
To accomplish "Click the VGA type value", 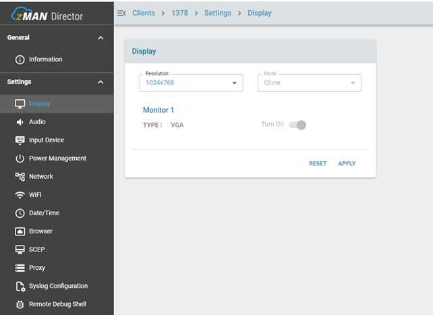I will click(177, 125).
